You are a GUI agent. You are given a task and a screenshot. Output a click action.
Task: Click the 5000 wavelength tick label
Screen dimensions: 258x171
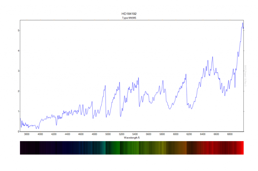108,134
